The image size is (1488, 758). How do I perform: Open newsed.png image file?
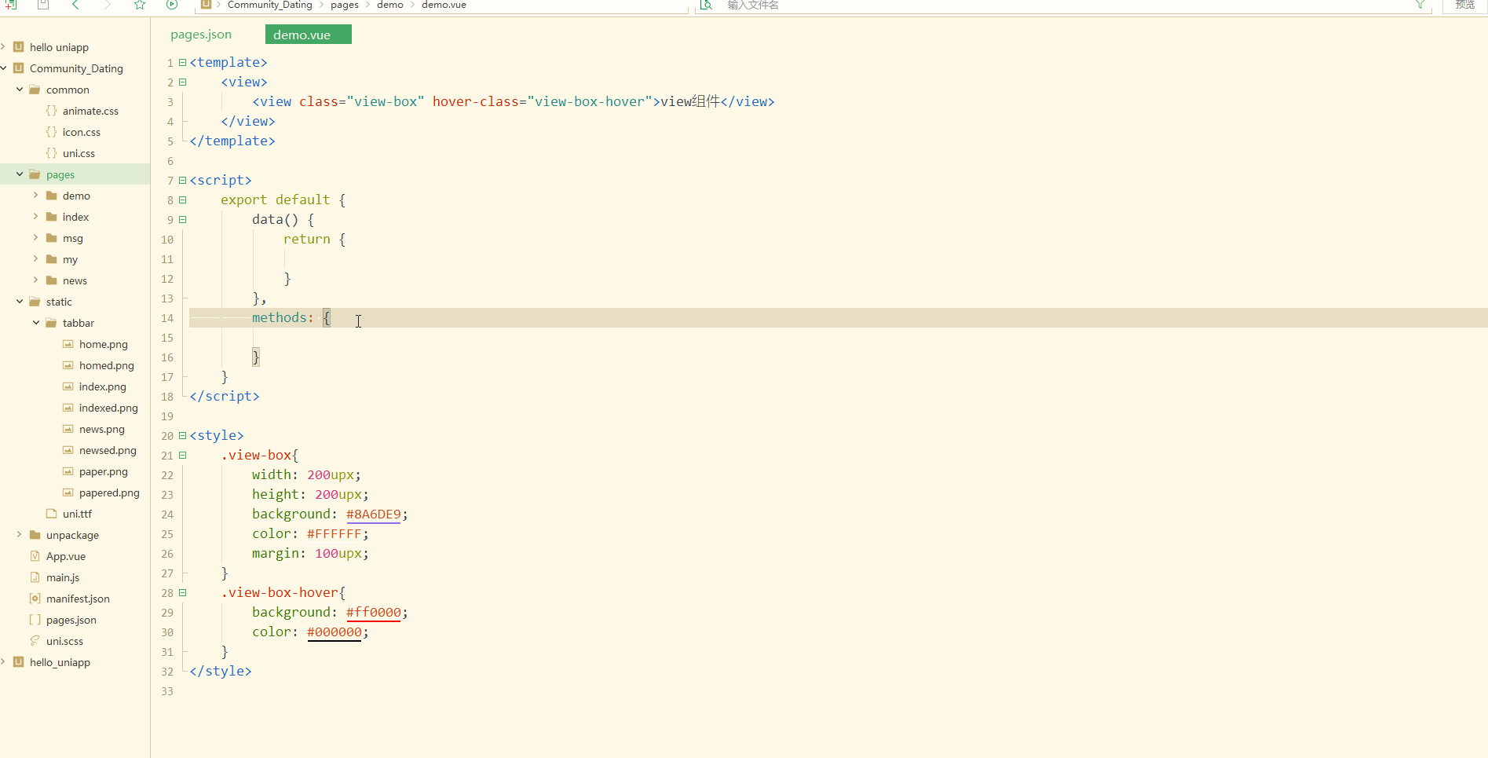tap(108, 450)
